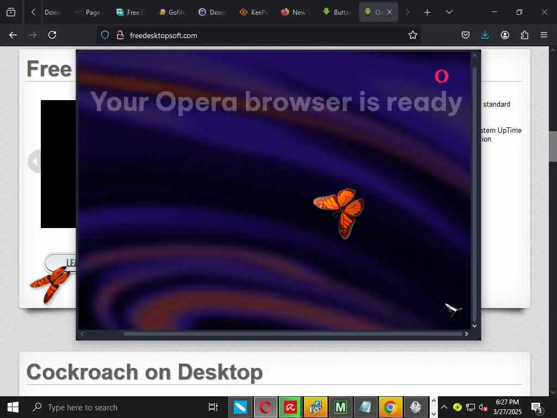Screen dimensions: 557x418
Task: Switch to the 'Butter' tab
Action: tap(336, 12)
